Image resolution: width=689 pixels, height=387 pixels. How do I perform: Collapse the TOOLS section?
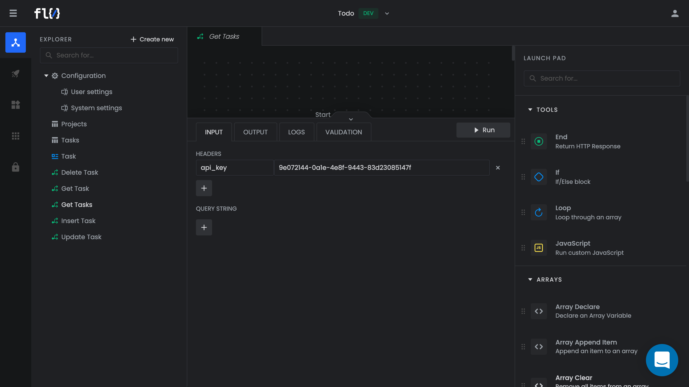[x=530, y=110]
